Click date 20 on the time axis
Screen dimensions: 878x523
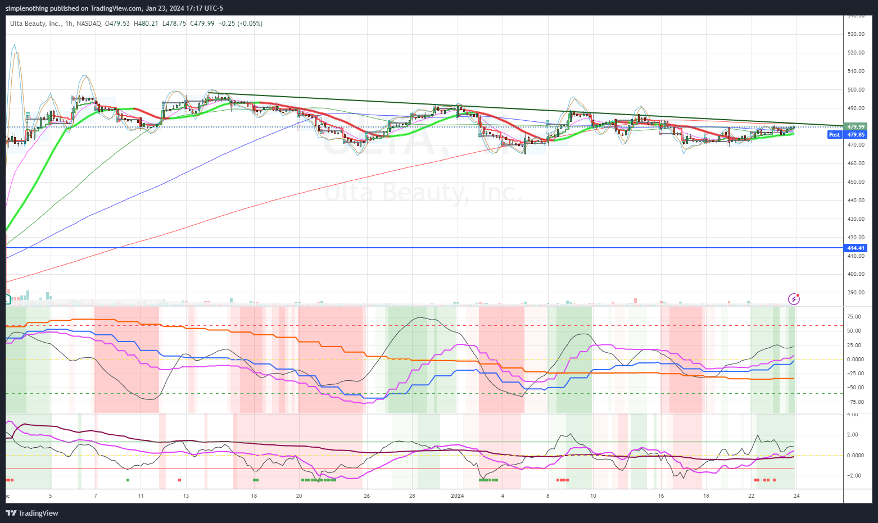click(299, 496)
